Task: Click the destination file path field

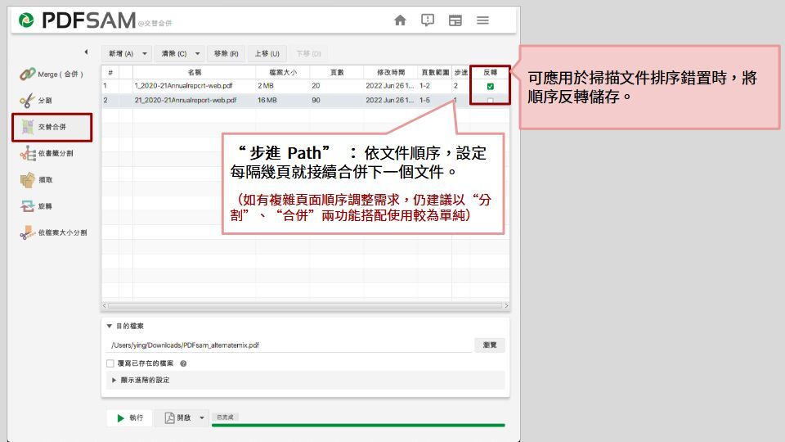Action: click(290, 345)
